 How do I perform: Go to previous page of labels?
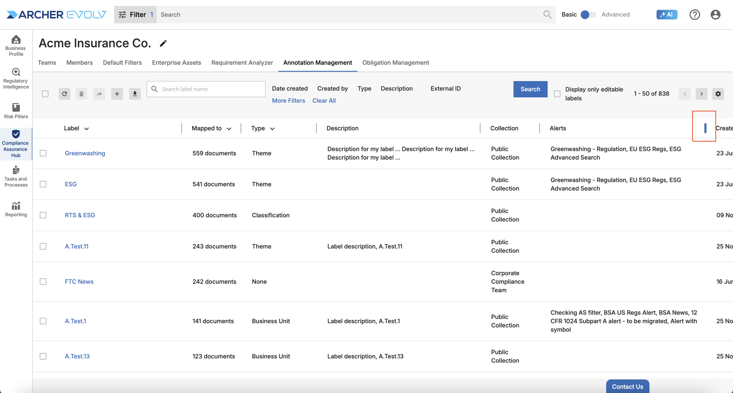tap(685, 94)
